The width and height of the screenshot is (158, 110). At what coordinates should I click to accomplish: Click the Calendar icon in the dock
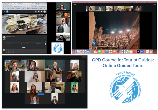(x=96, y=51)
